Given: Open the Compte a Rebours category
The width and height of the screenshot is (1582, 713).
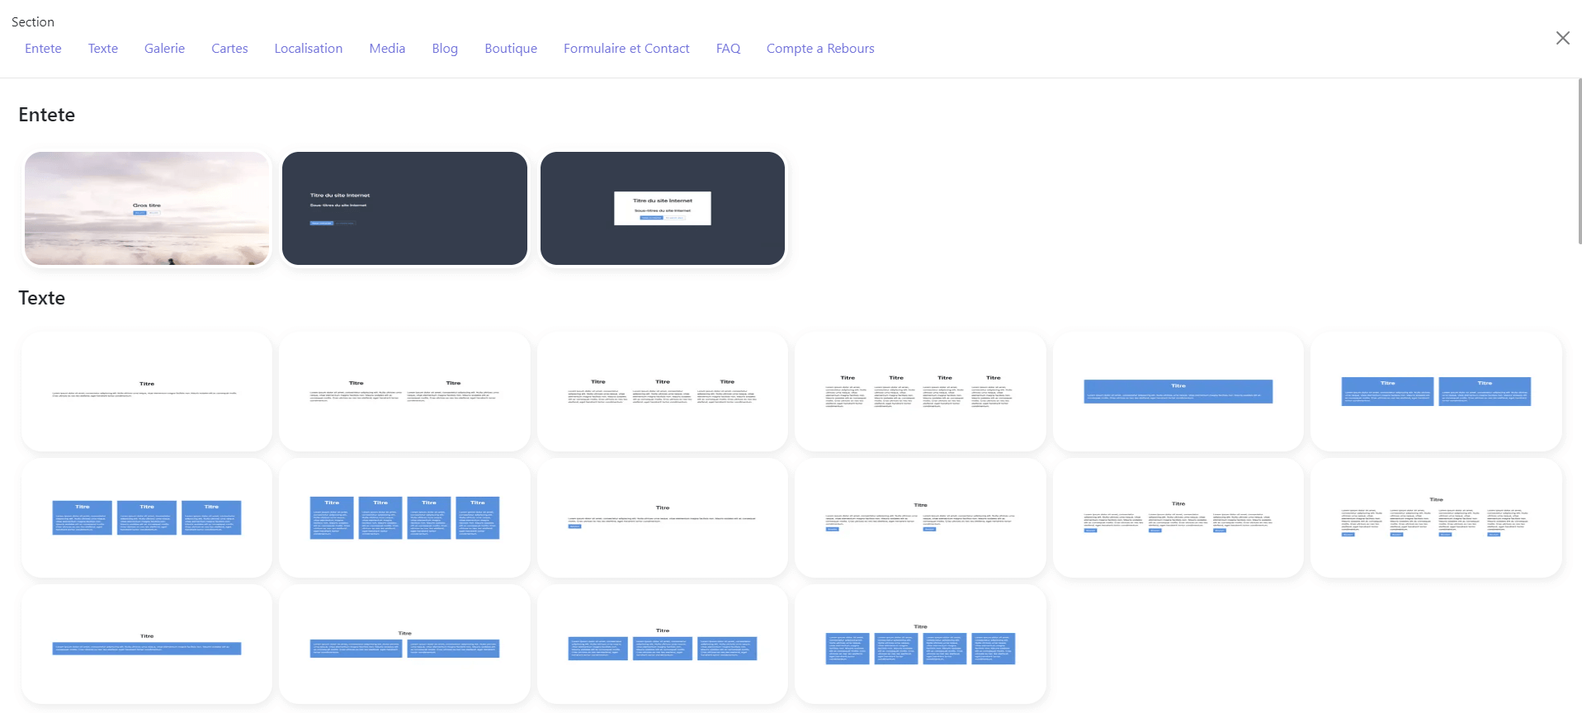Looking at the screenshot, I should click(820, 49).
